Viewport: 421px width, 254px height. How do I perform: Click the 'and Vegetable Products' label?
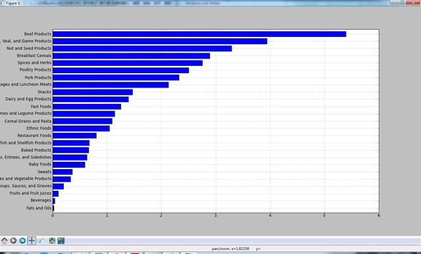click(28, 178)
